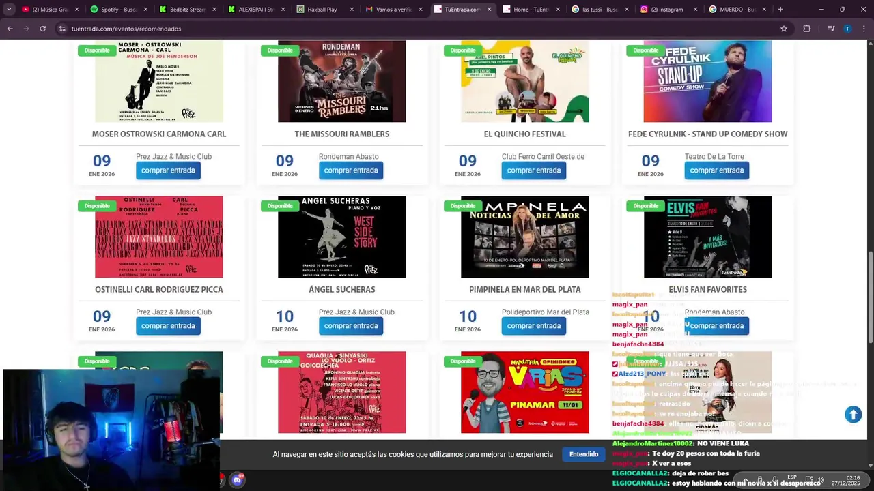Open the Fede Cyrulnik Stand-Up poster
This screenshot has height=491, width=874.
(708, 81)
